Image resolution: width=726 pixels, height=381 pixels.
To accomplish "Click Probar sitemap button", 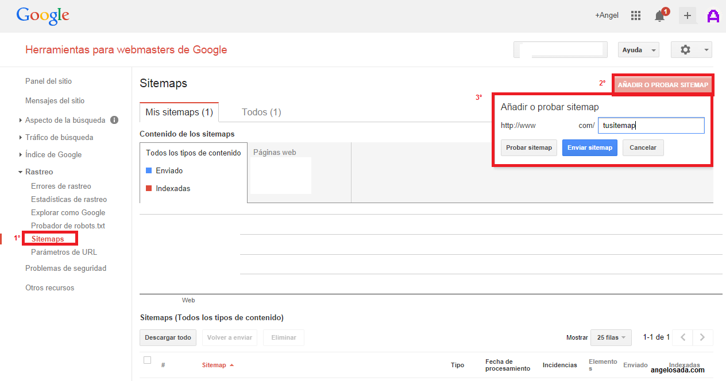I will pyautogui.click(x=529, y=147).
